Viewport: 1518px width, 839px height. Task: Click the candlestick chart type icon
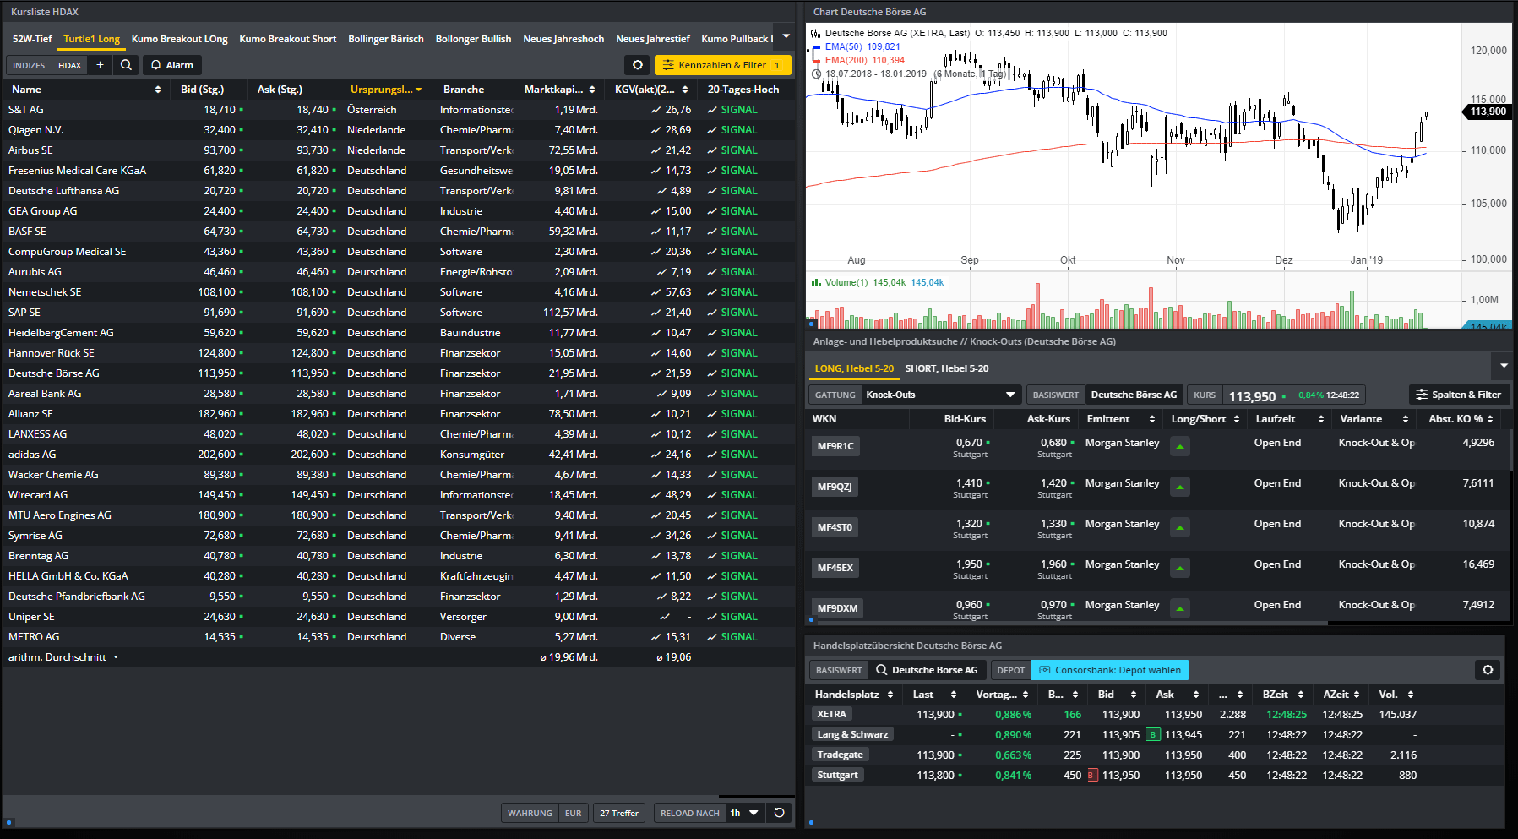tap(815, 34)
